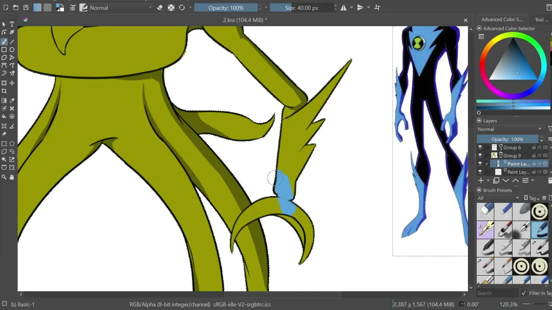
Task: Select the Contiguous Selection magic wand
Action: 4,160
